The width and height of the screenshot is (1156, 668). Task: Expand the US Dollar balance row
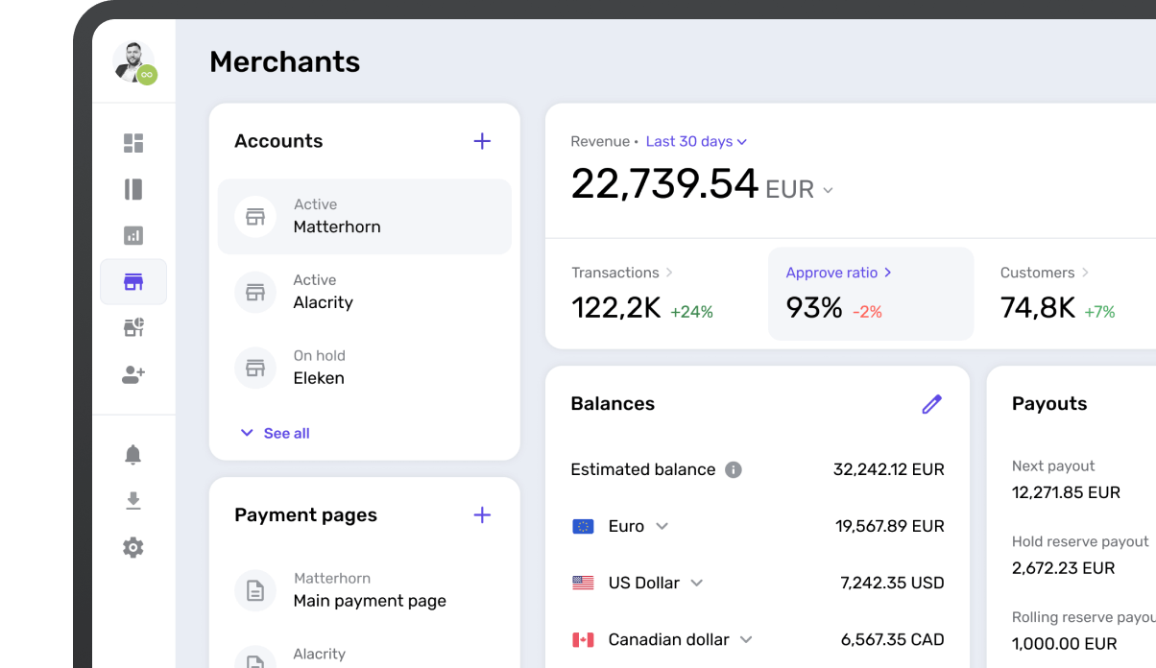tap(697, 583)
